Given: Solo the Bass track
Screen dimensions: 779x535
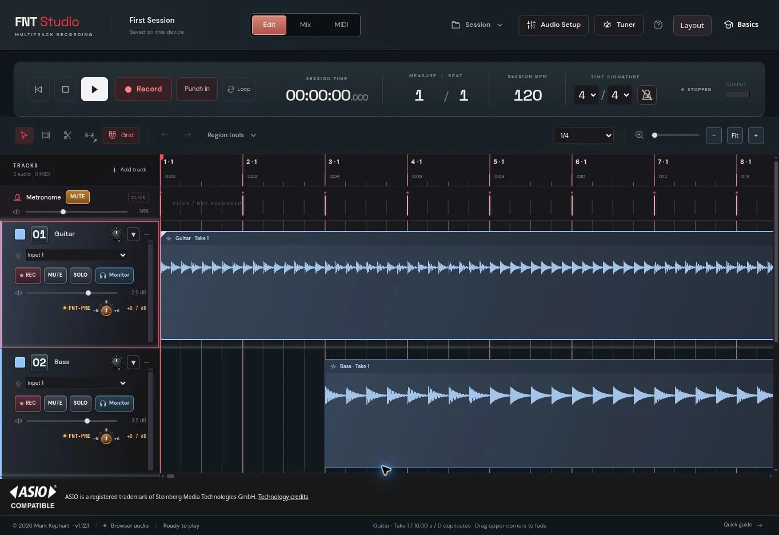Looking at the screenshot, I should click(x=81, y=403).
